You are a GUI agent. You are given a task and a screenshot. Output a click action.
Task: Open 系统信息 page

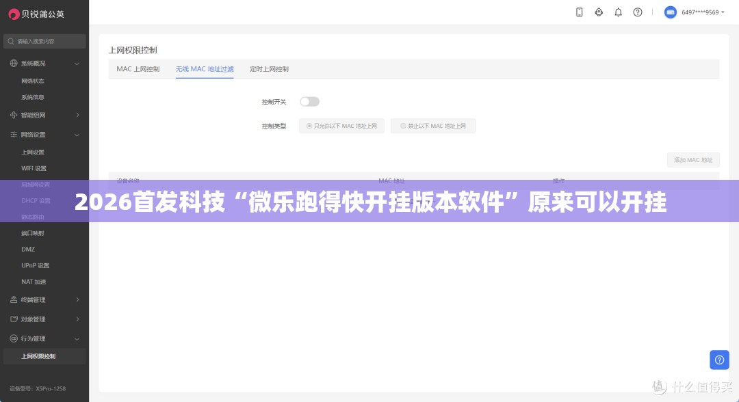pyautogui.click(x=33, y=98)
